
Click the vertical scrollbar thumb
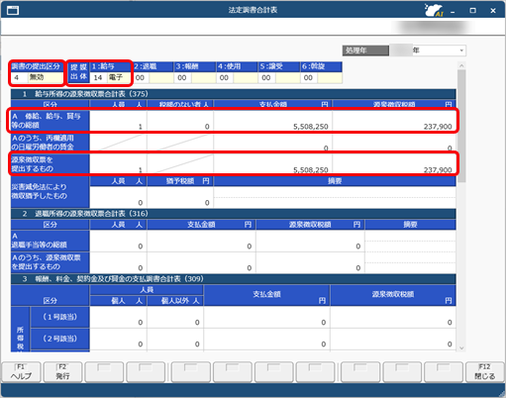pos(461,126)
